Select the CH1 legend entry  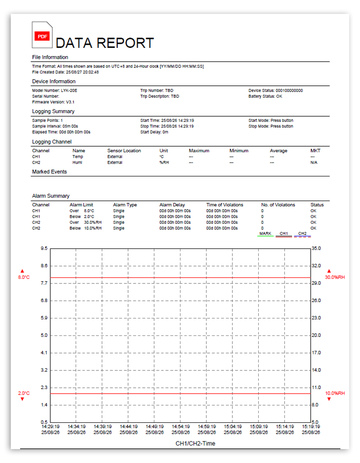283,234
